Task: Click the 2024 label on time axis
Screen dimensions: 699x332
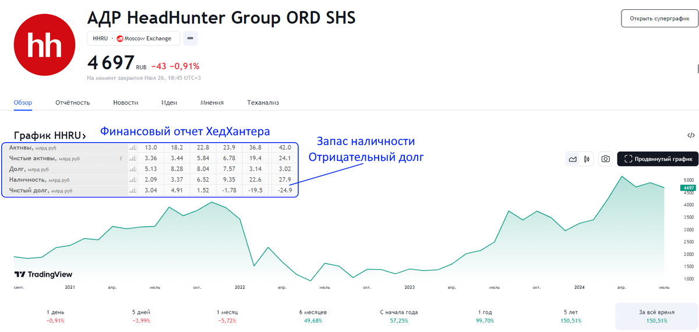Action: click(x=579, y=287)
